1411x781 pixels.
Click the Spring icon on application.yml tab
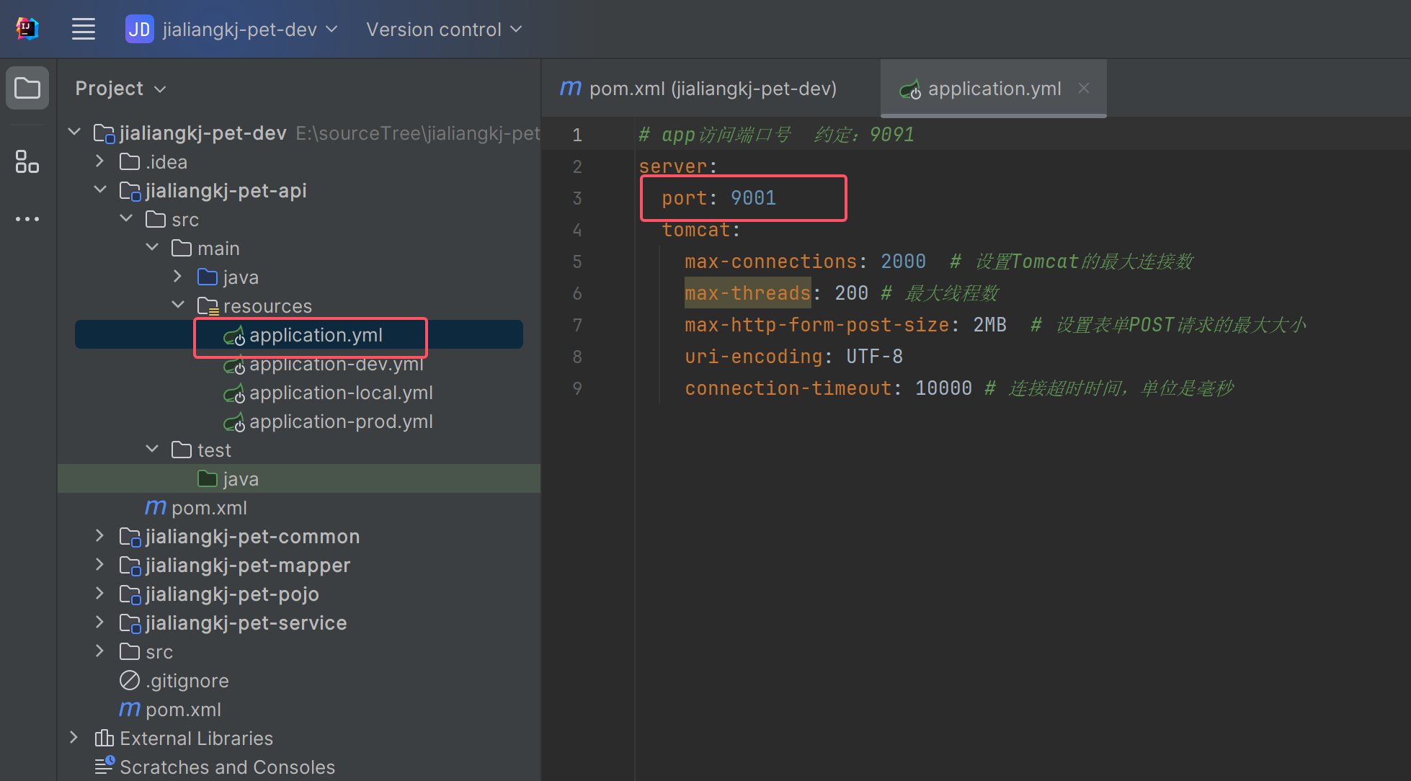pyautogui.click(x=910, y=89)
